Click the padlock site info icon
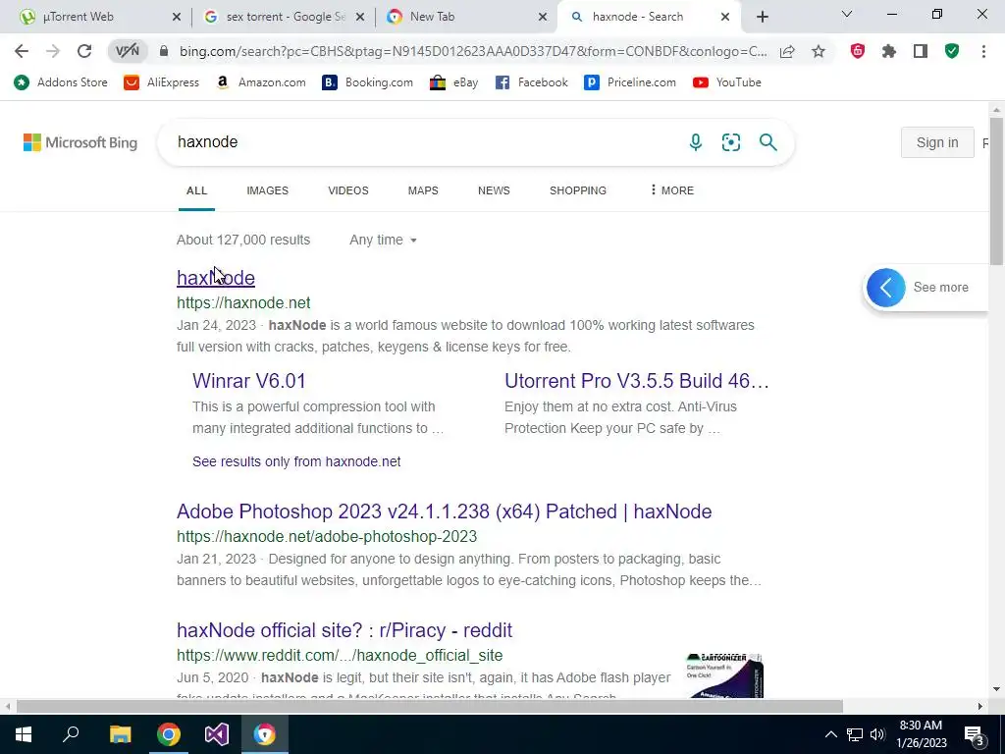Screen dimensions: 1005x754 pos(164,51)
